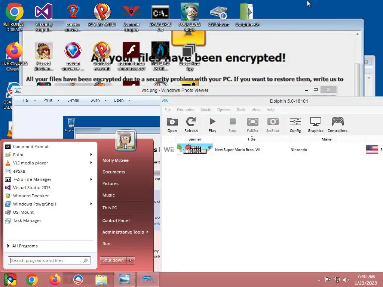Screen dimensions: 383x287
Task: Click the US flag region icon in game row
Action: point(372,149)
